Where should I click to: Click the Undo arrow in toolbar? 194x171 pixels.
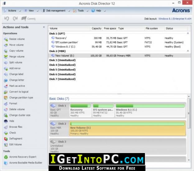click(7, 19)
